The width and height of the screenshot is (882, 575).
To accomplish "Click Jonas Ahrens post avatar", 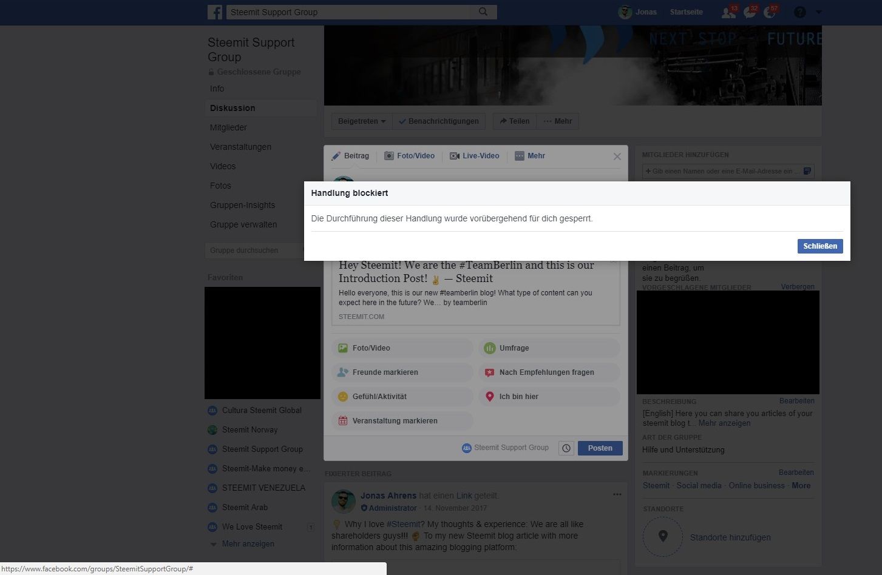I will pyautogui.click(x=344, y=502).
